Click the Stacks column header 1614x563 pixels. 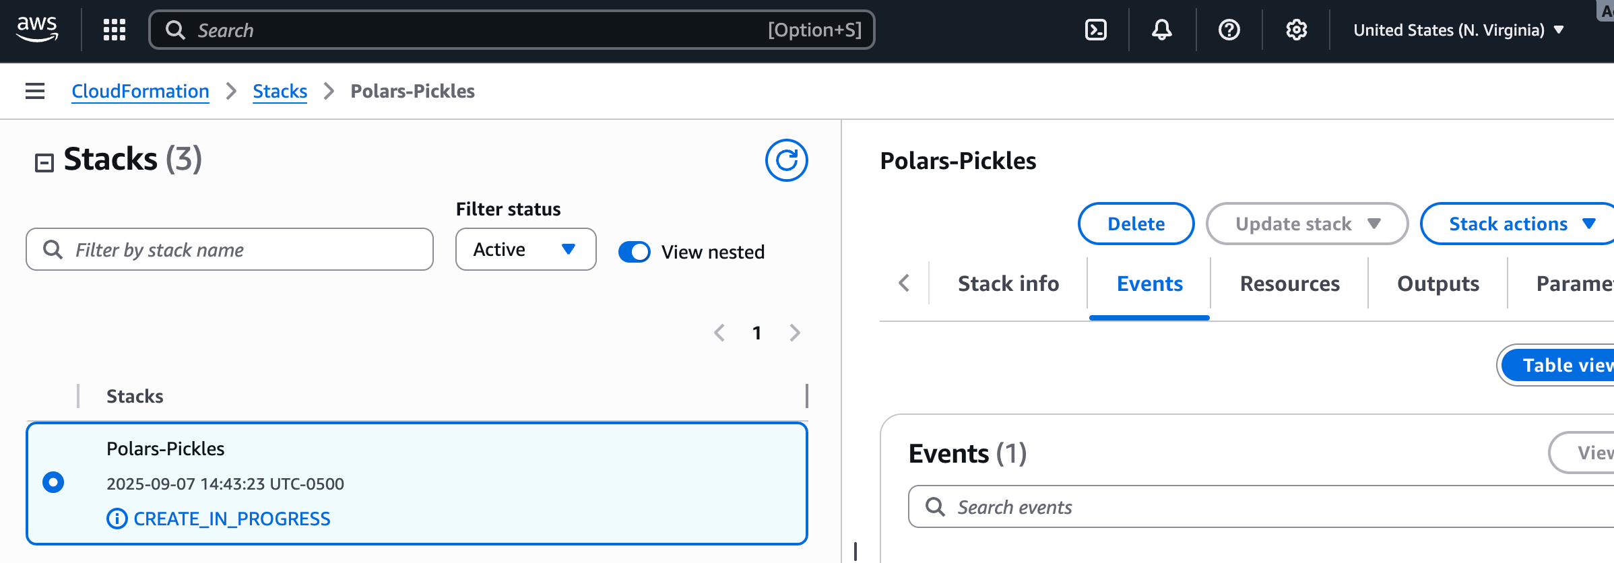(135, 396)
